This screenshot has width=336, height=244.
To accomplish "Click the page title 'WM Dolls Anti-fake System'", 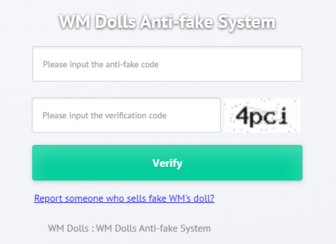I will 167,22.
